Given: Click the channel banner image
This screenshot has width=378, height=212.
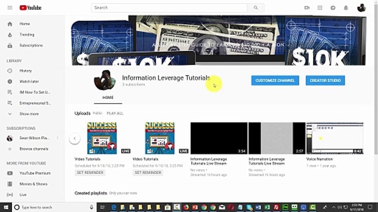Looking at the screenshot, I should (219, 40).
